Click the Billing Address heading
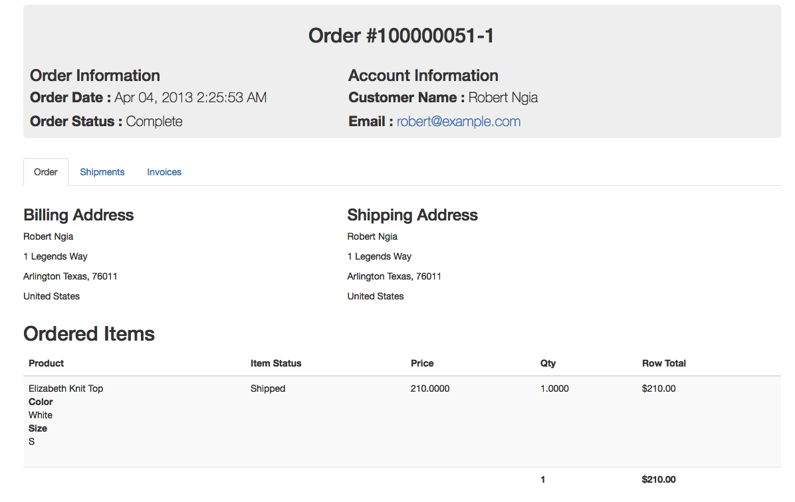Screen dimensions: 795x502 [x=78, y=215]
